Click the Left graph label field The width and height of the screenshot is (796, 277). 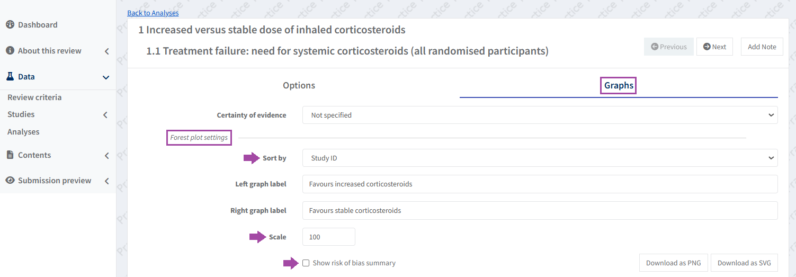540,184
